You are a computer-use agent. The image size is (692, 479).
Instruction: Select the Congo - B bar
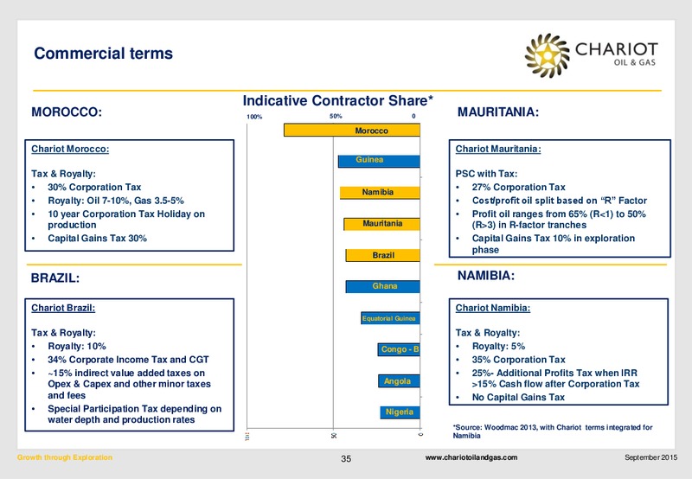[399, 349]
